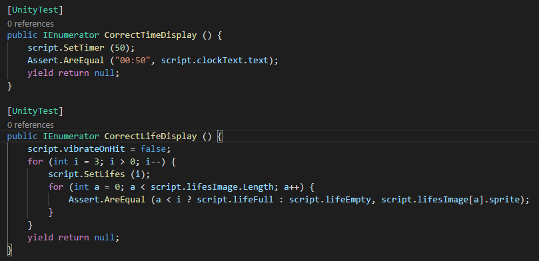Click 'a++' in the inner for loop
Viewport: 539px width, 261px height.
click(292, 187)
